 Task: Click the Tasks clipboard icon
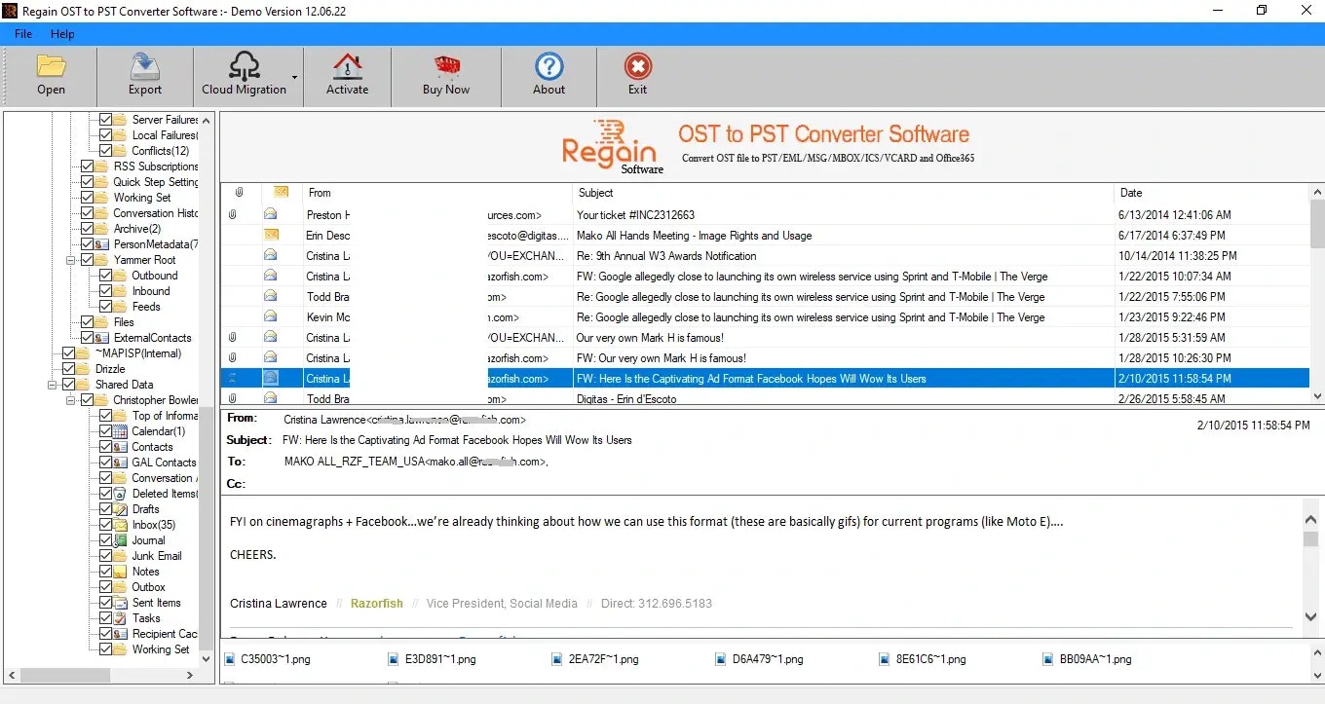point(120,618)
